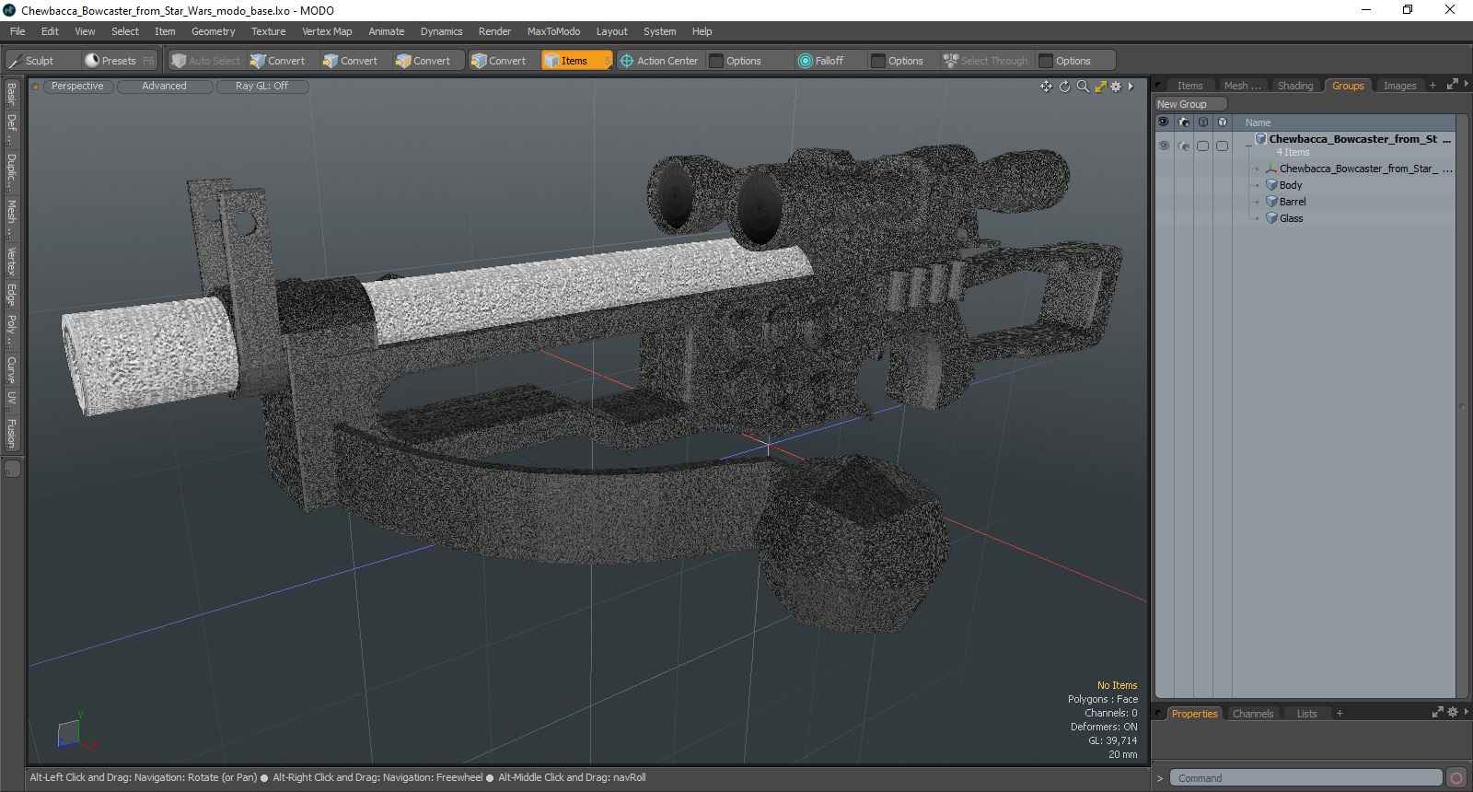Click the Select Through tool
The width and height of the screenshot is (1473, 792).
(986, 61)
